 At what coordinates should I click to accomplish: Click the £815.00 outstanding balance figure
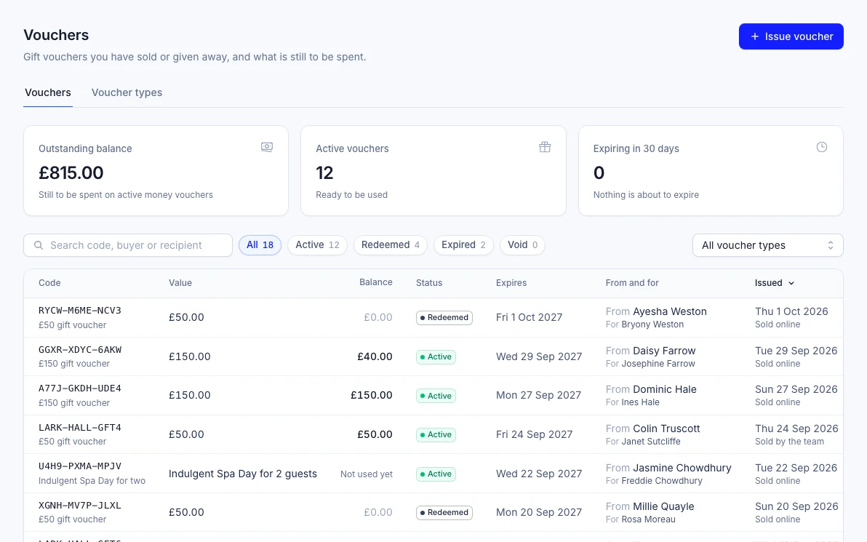pos(71,173)
